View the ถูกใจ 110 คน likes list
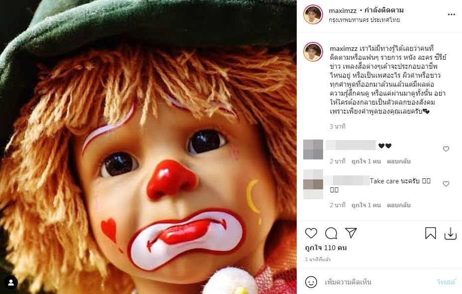462x294 pixels. click(x=326, y=248)
